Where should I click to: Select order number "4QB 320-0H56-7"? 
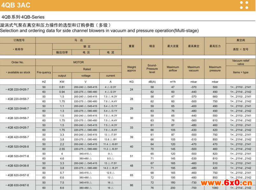pyautogui.click(x=18, y=118)
